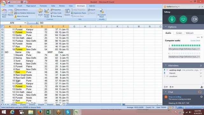This screenshot has width=204, height=115.
Task: Open the XML Source pane
Action: point(67,12)
